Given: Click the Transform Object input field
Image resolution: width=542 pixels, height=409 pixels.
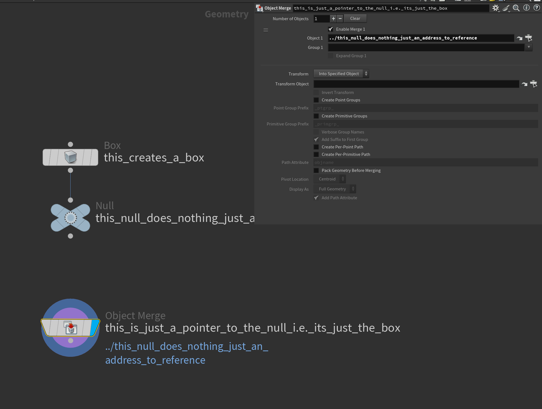Looking at the screenshot, I should pyautogui.click(x=416, y=84).
